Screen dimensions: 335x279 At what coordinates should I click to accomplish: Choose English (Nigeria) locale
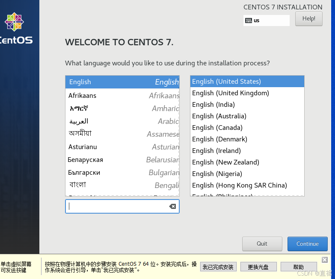[247, 173]
